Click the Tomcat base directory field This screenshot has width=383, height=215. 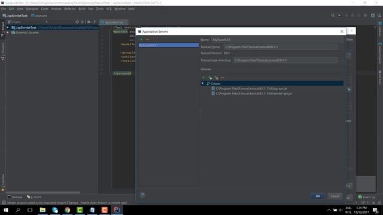285,60
